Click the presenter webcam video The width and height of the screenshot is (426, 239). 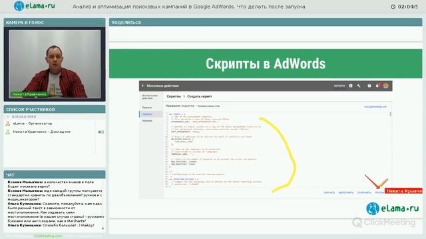coord(55,64)
